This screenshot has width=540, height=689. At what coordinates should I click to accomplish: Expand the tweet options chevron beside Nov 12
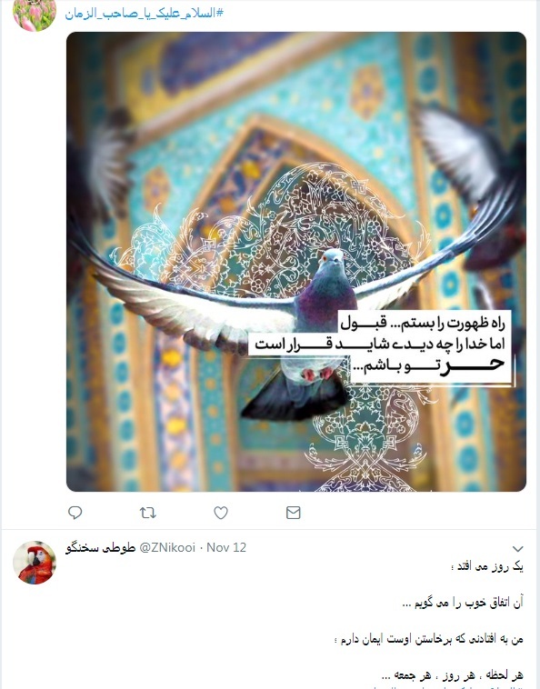[518, 548]
